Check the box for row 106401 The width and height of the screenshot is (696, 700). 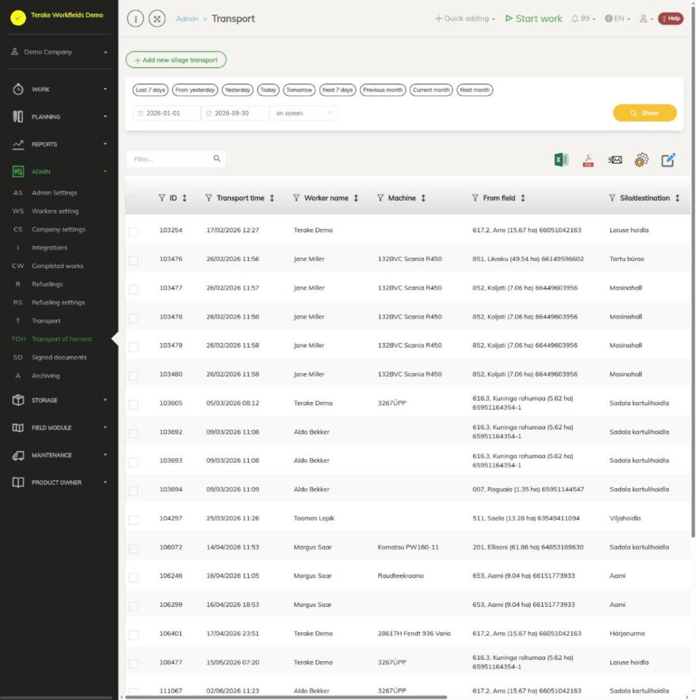tap(133, 635)
